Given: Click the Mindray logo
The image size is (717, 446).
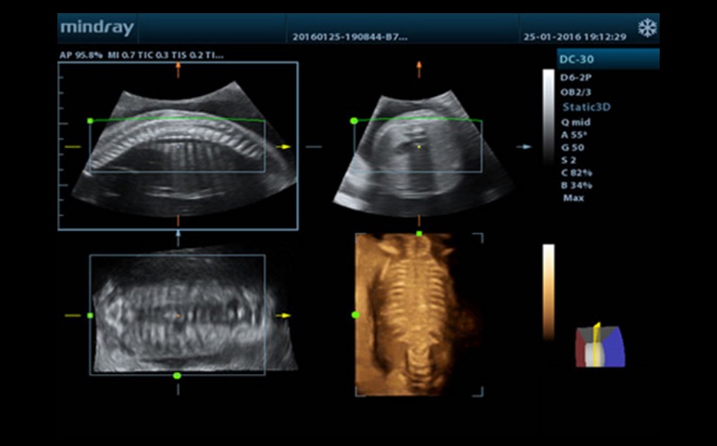Looking at the screenshot, I should pyautogui.click(x=97, y=29).
